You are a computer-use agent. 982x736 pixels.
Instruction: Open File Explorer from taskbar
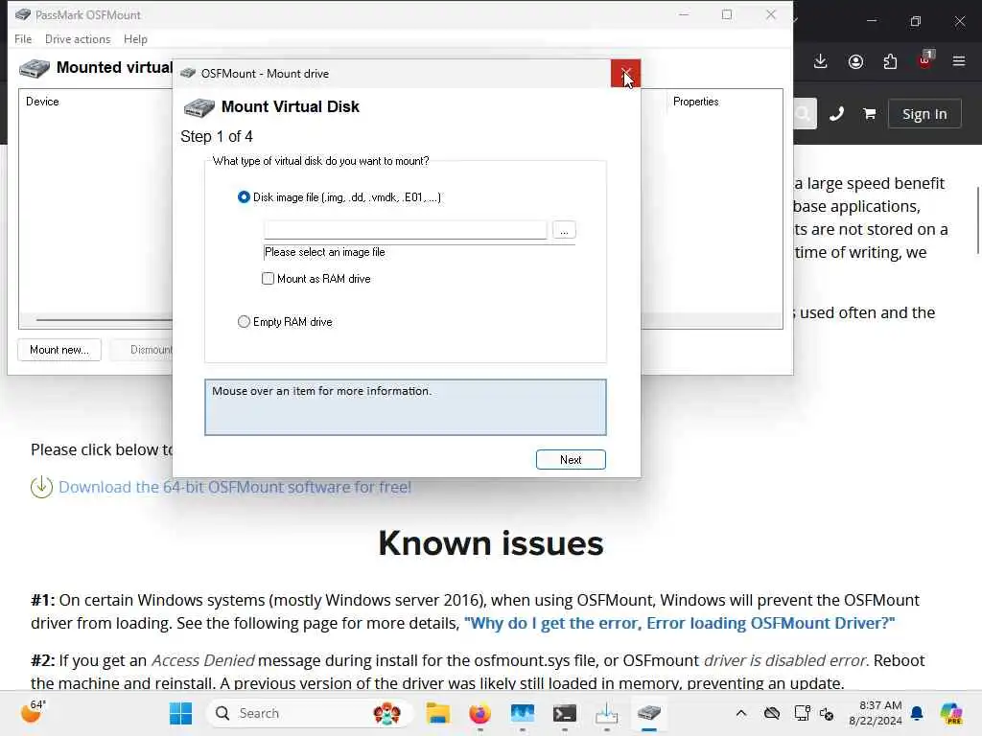click(437, 713)
